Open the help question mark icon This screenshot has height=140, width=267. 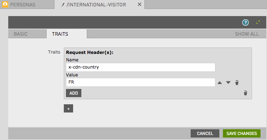tap(245, 22)
